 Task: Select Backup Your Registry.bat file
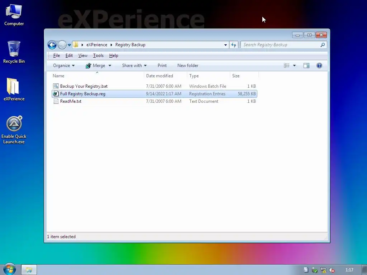tap(154, 86)
